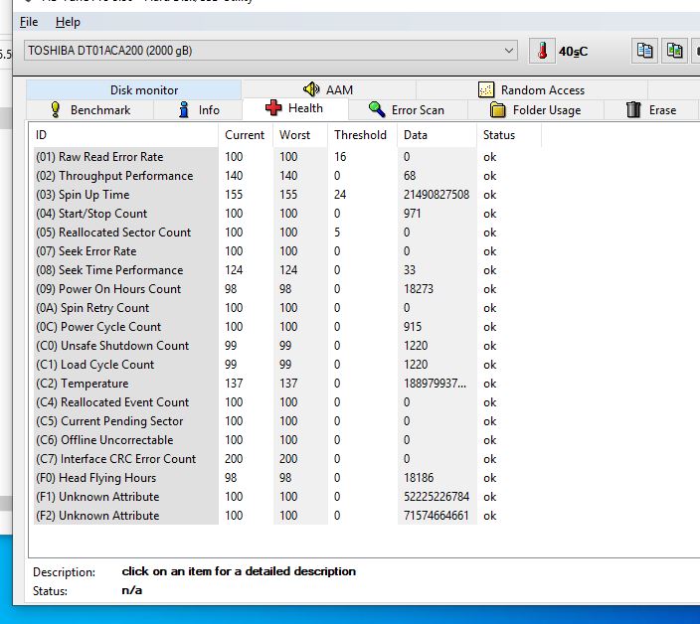Image resolution: width=700 pixels, height=624 pixels.
Task: Select the Interface CRC Error Count row
Action: pyautogui.click(x=128, y=459)
